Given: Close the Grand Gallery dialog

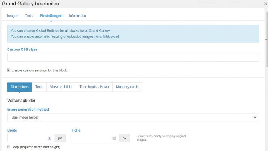Looking at the screenshot, I should pos(265,4).
